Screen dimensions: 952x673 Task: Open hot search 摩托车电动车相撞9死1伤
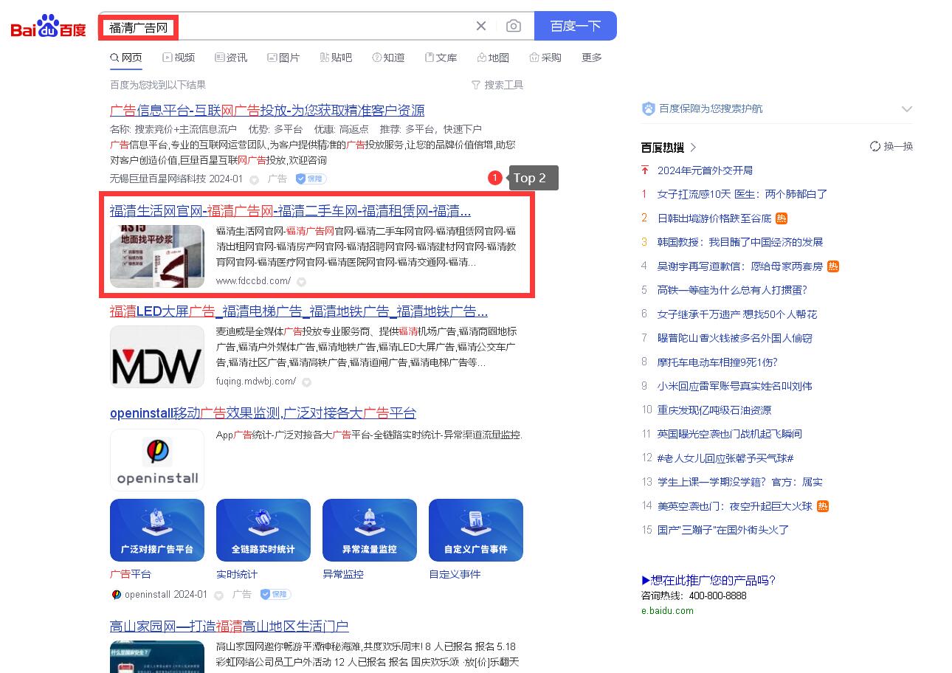(x=717, y=362)
